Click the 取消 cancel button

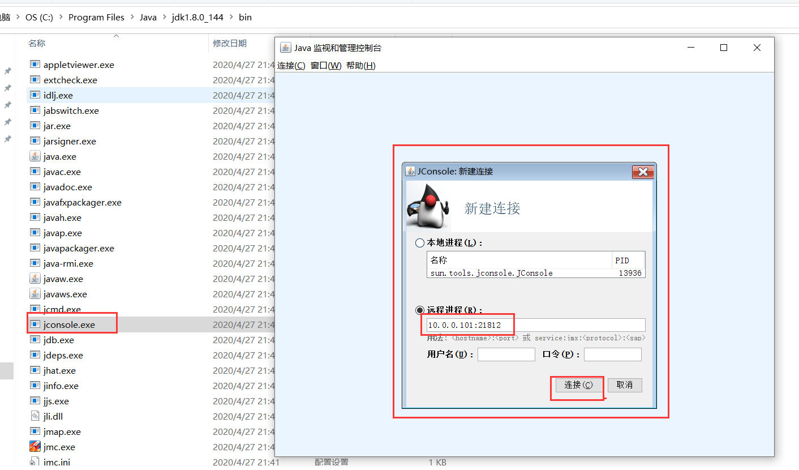pyautogui.click(x=625, y=385)
